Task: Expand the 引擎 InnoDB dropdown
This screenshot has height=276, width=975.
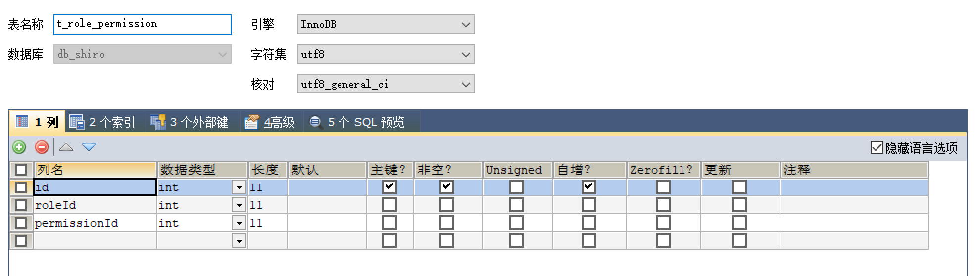Action: pyautogui.click(x=386, y=24)
